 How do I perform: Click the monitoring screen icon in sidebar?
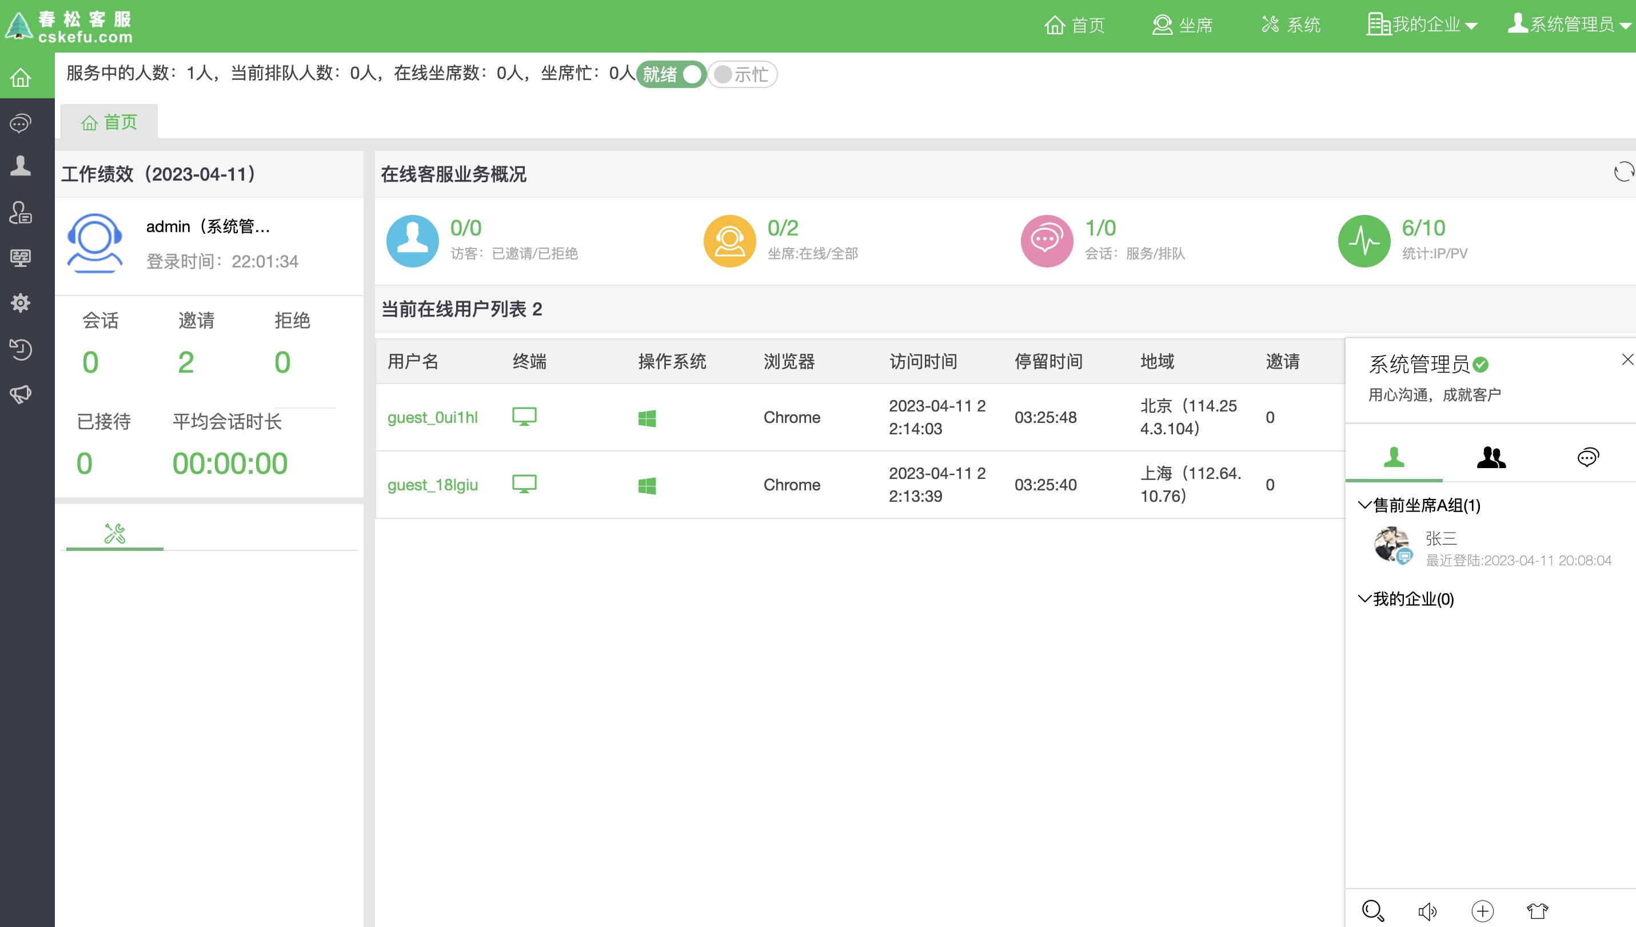[21, 257]
